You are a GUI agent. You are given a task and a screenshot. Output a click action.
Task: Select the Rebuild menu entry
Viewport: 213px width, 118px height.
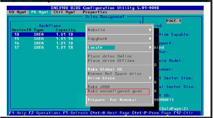96,30
